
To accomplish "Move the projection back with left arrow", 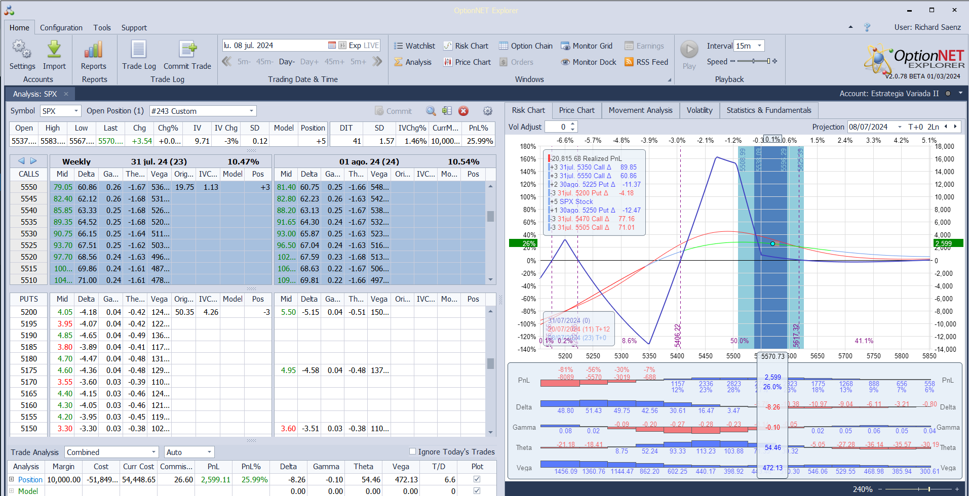I will click(946, 127).
